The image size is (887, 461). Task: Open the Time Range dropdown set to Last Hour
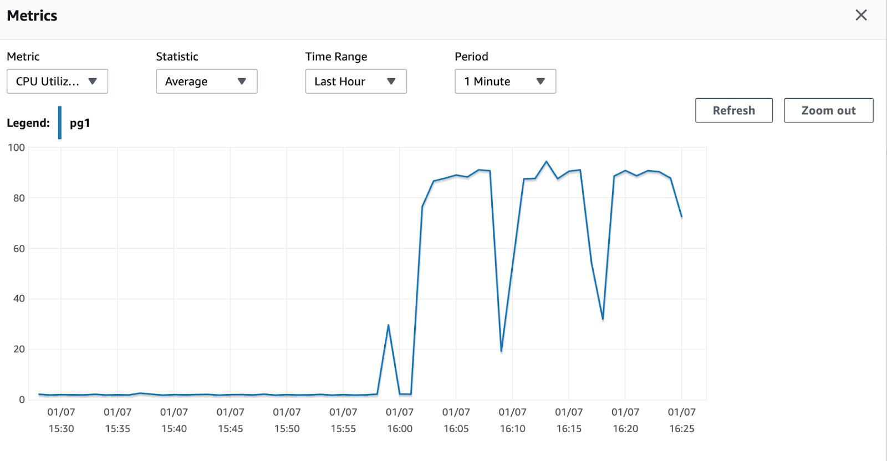click(356, 81)
